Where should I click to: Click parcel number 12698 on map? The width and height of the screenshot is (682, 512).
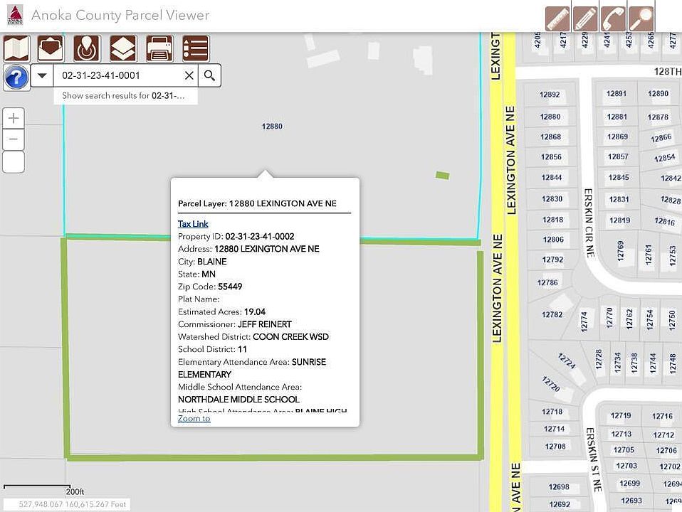point(559,487)
